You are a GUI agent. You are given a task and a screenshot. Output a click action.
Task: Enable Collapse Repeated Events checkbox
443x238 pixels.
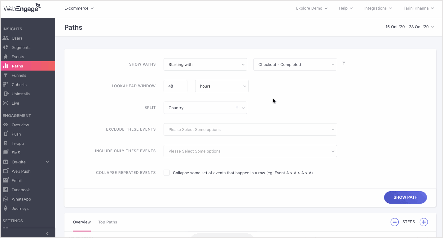(x=167, y=173)
